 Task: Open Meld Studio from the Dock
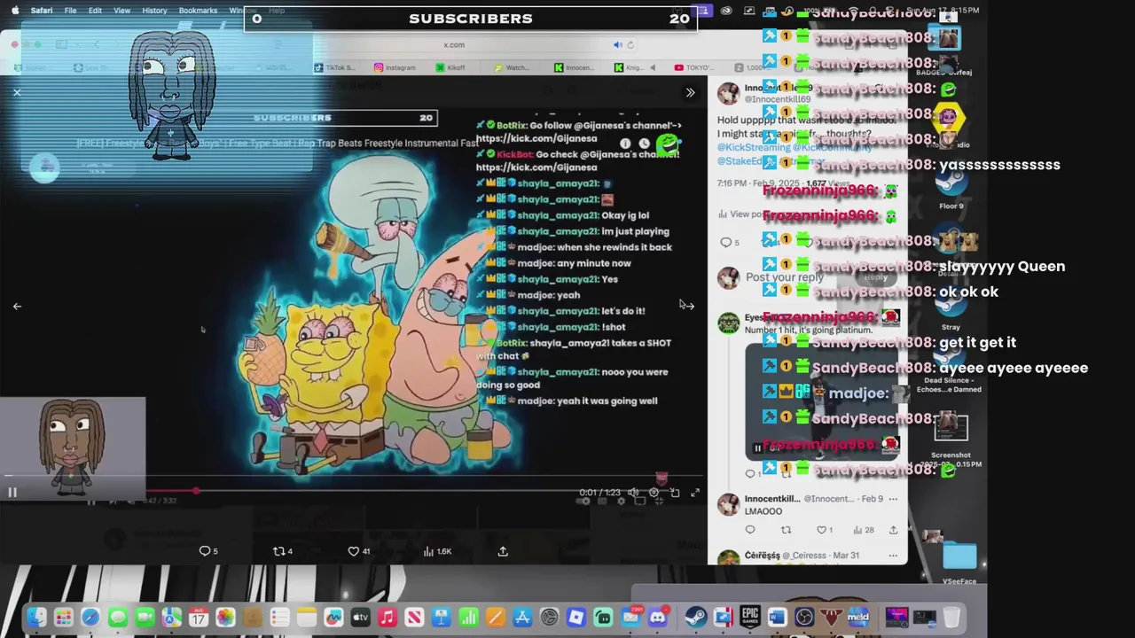pos(858,618)
